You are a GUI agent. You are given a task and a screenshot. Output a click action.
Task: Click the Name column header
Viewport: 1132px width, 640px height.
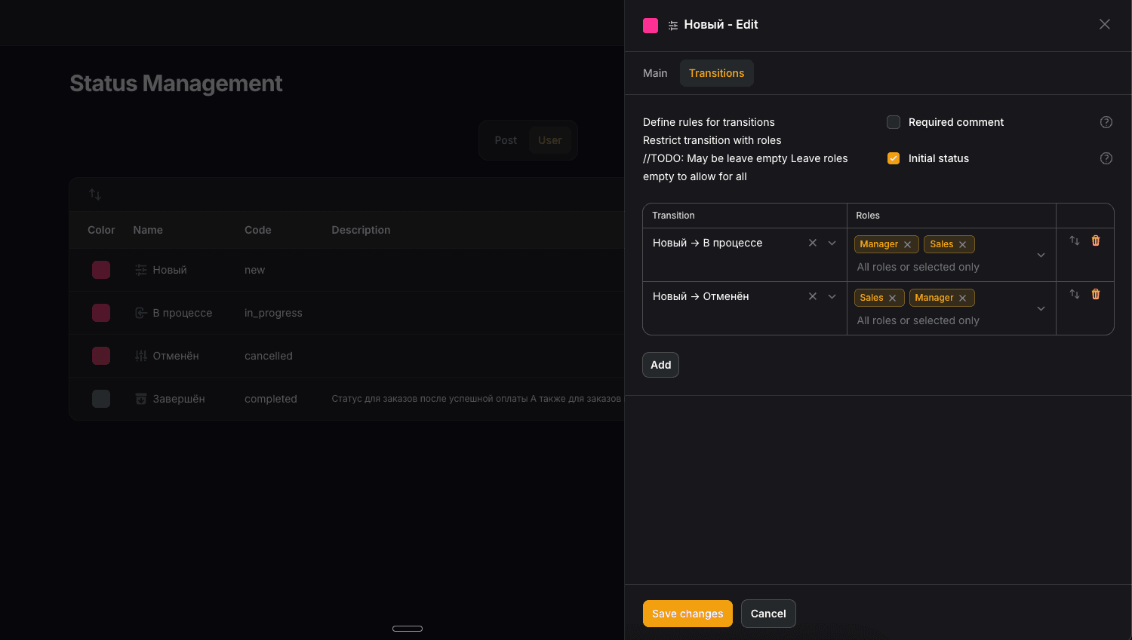tap(148, 230)
